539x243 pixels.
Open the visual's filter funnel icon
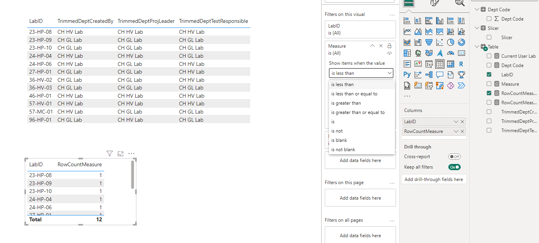(110, 154)
